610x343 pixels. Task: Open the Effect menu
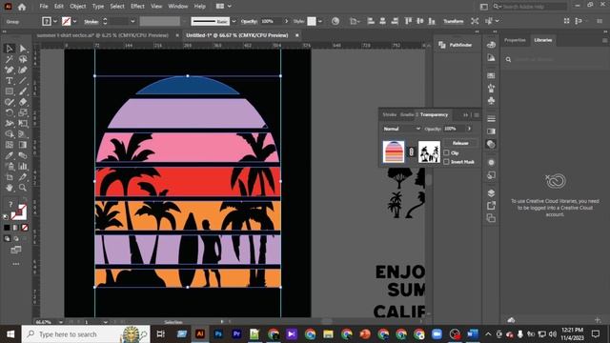[137, 7]
